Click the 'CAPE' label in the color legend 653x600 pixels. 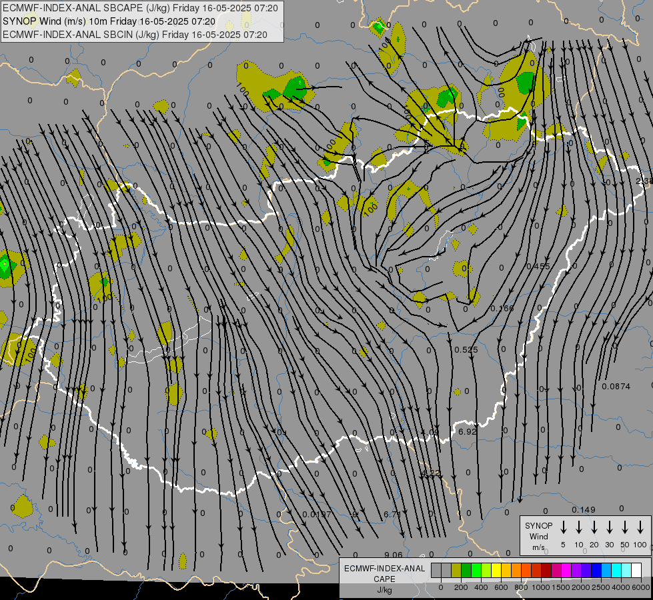384,579
